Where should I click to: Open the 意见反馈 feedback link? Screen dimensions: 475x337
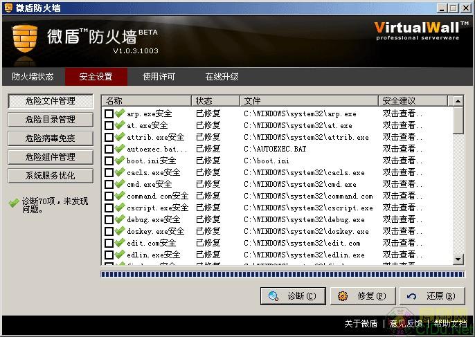point(406,324)
